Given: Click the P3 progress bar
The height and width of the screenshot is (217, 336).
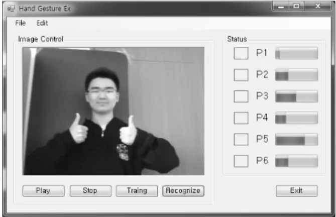Looking at the screenshot, I should [x=296, y=96].
